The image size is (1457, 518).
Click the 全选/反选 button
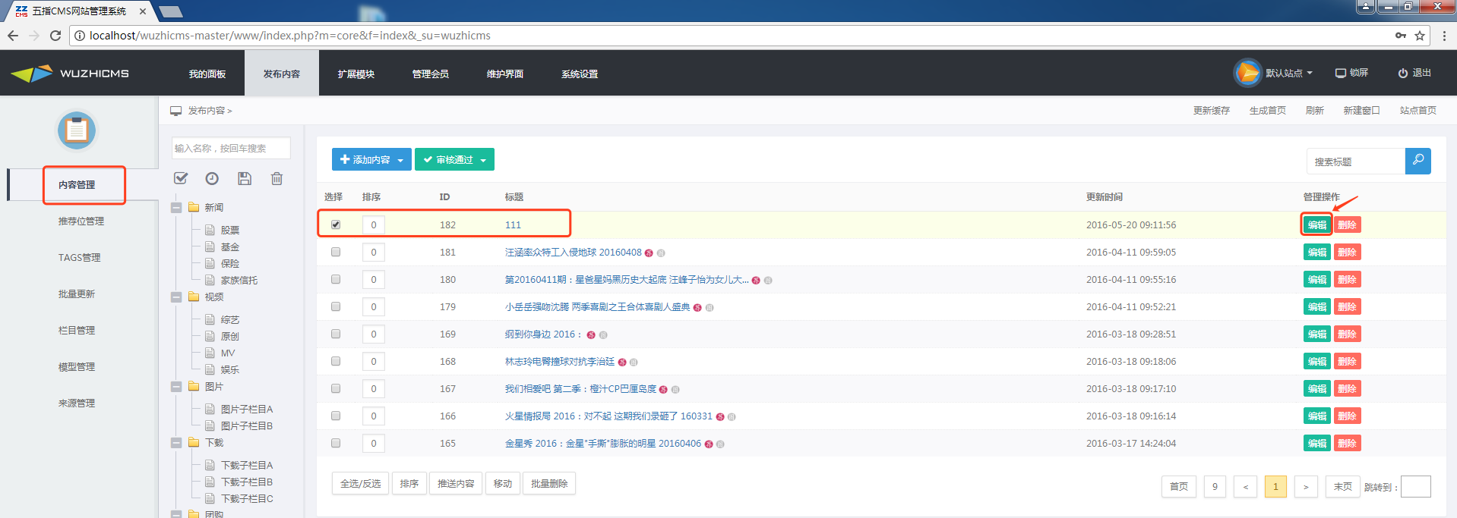(x=360, y=483)
